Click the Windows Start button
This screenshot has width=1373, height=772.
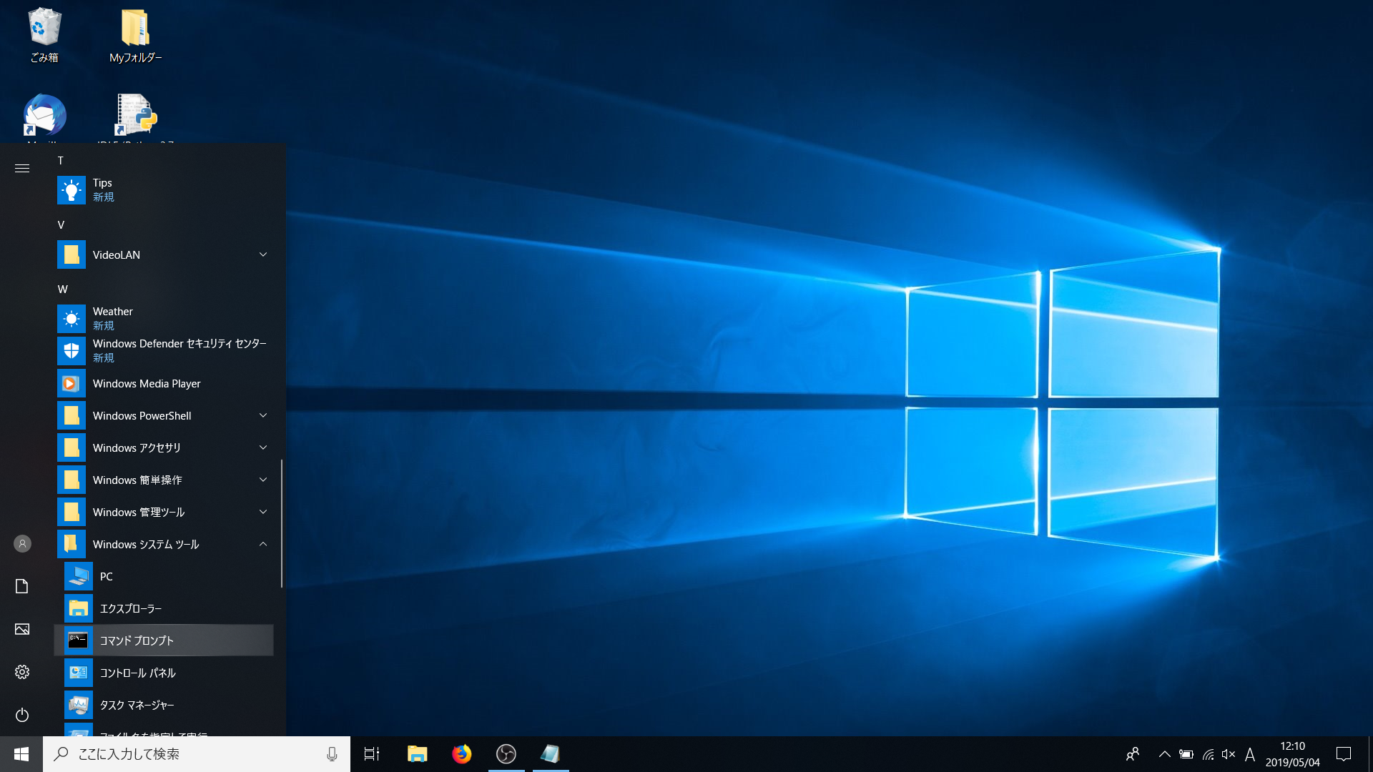pyautogui.click(x=21, y=753)
